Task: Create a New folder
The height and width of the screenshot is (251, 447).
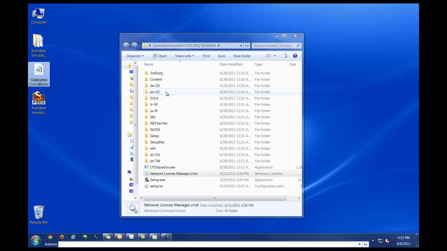Action: [242, 56]
